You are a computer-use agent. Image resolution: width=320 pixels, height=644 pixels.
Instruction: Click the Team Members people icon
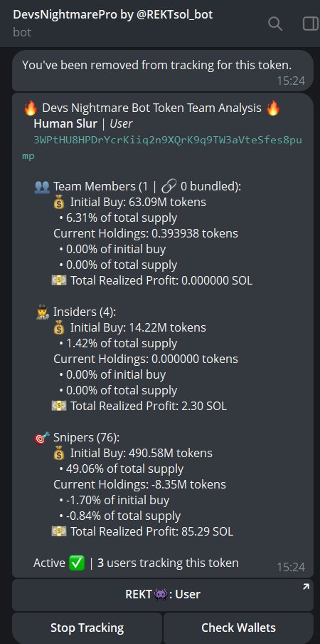(x=42, y=187)
